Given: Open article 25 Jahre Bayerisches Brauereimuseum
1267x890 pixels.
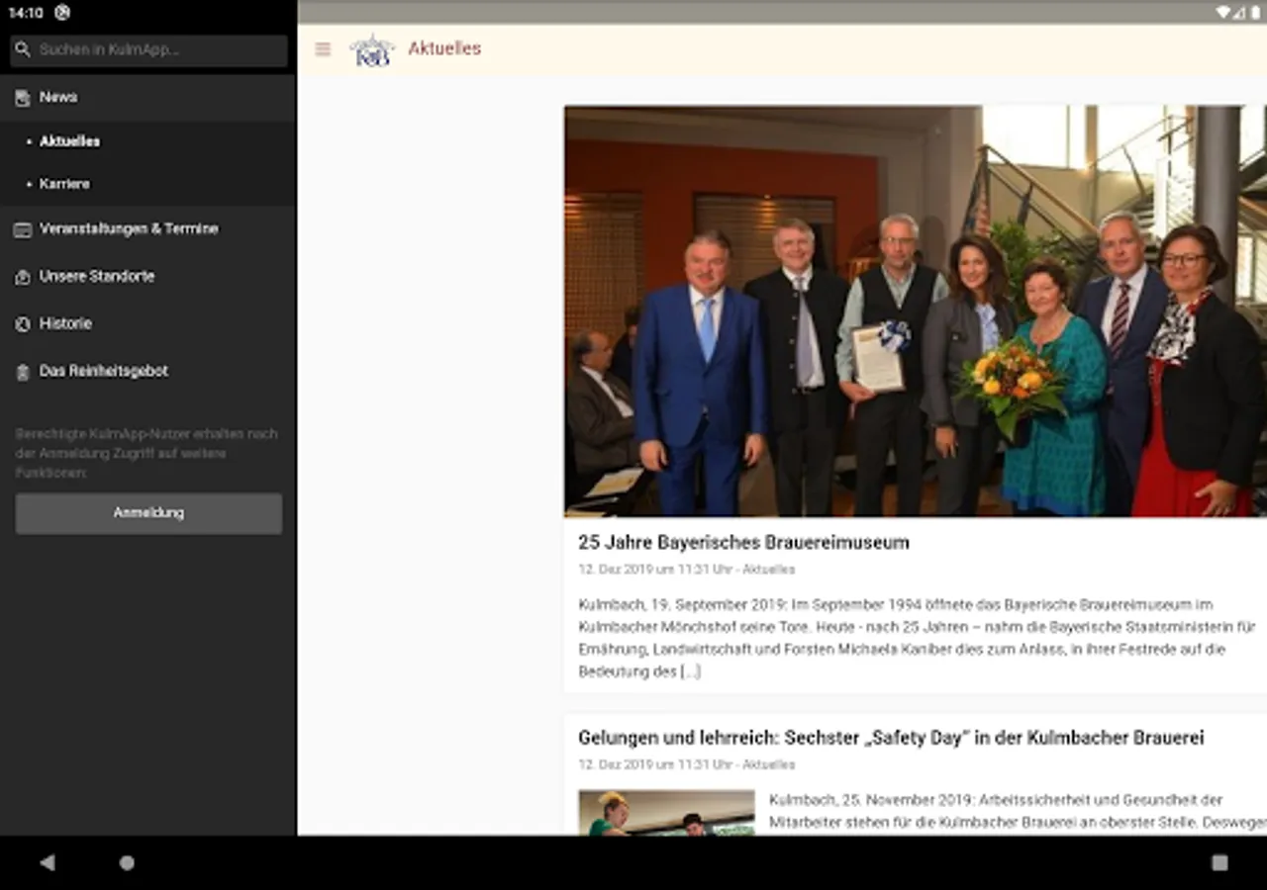Looking at the screenshot, I should click(743, 543).
